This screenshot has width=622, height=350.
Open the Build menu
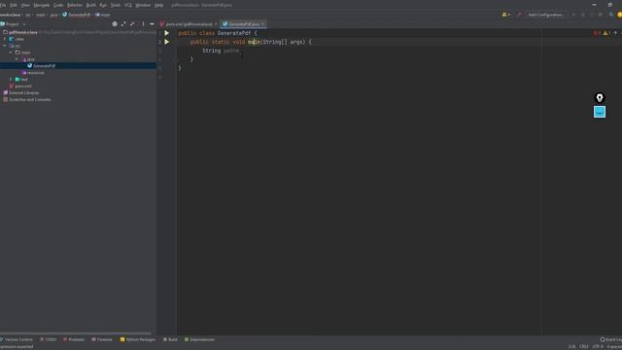tap(90, 5)
